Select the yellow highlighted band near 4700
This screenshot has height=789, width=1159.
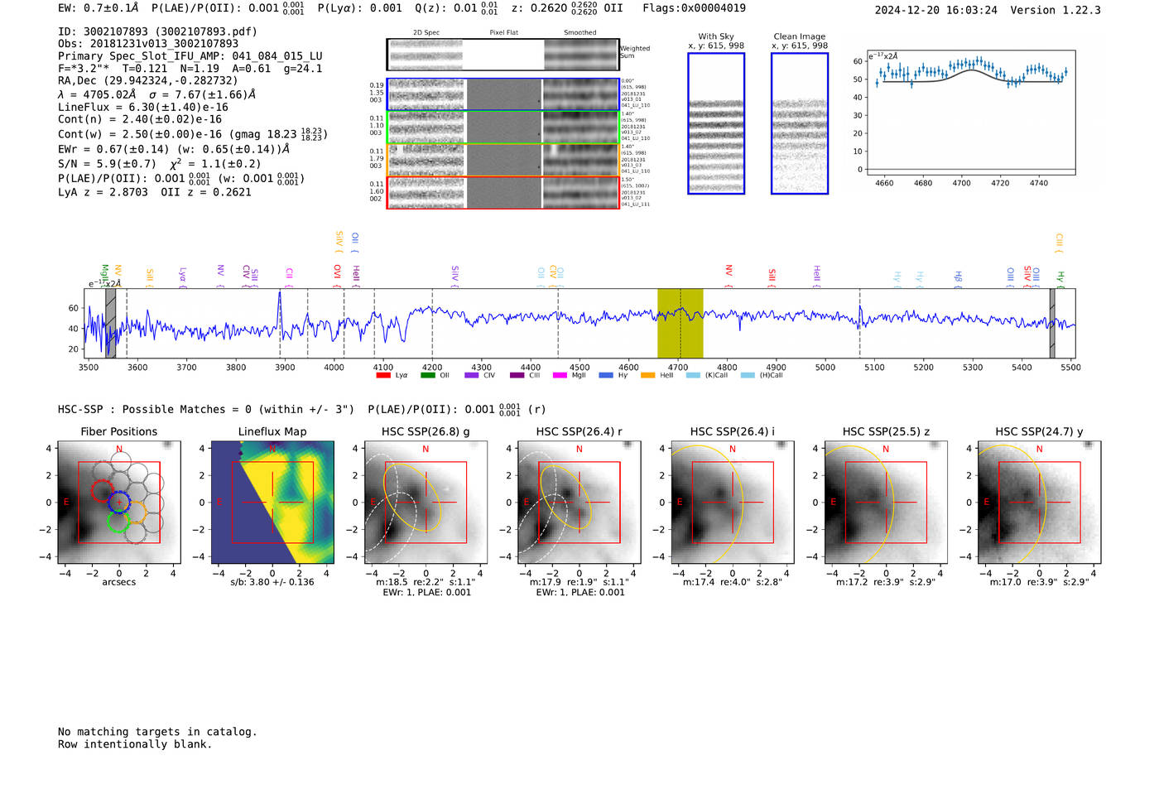click(680, 324)
